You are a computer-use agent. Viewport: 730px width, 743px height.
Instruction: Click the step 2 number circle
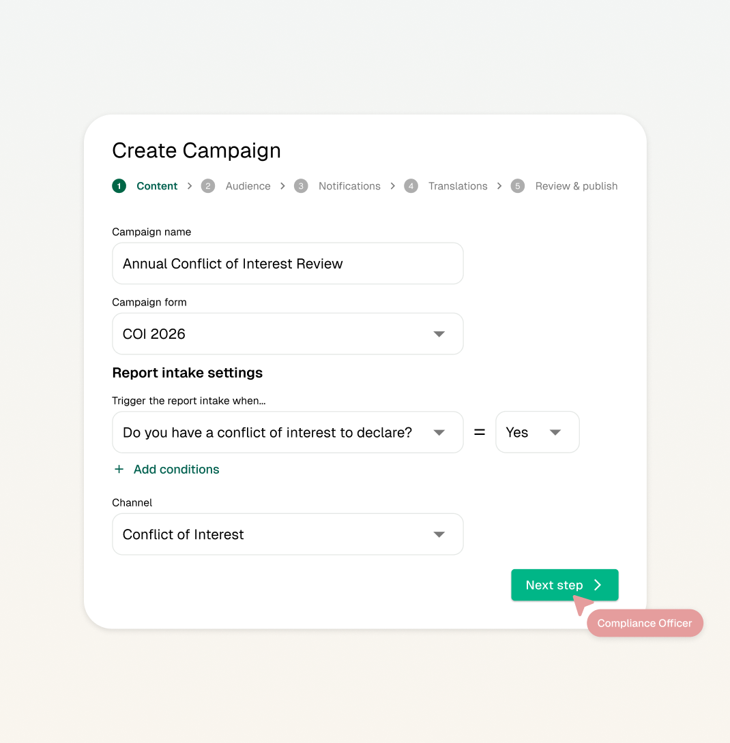[x=208, y=186]
